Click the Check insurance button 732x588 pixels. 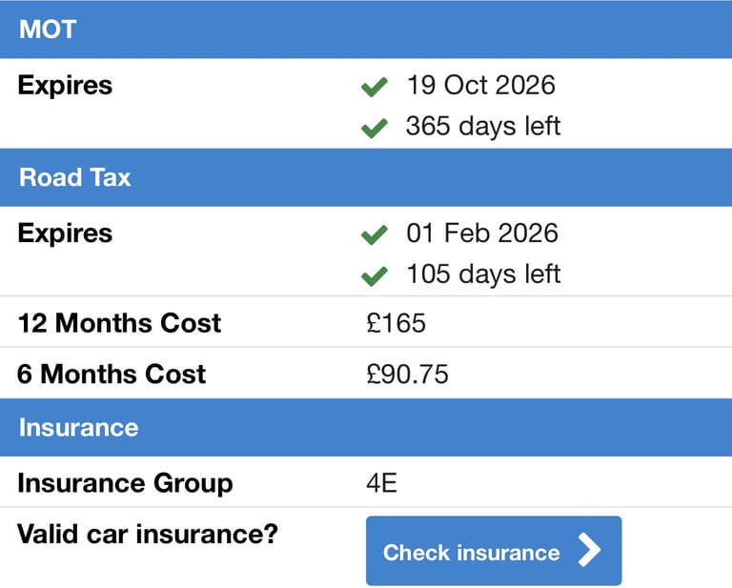click(493, 551)
